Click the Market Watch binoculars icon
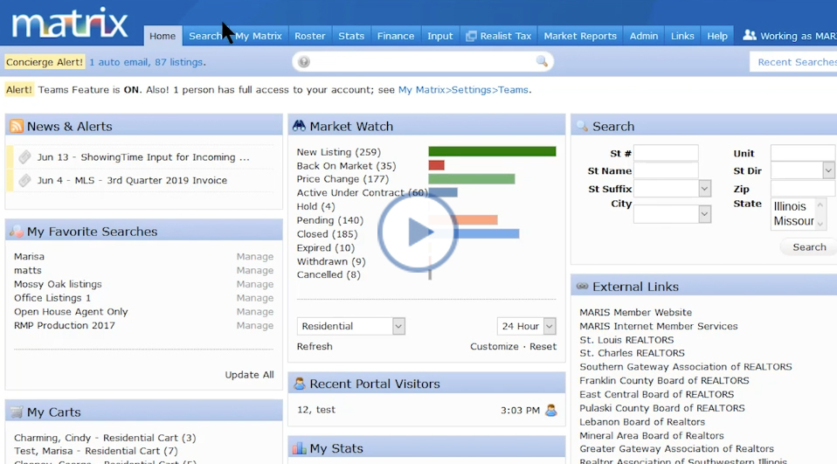This screenshot has width=837, height=464. point(299,126)
